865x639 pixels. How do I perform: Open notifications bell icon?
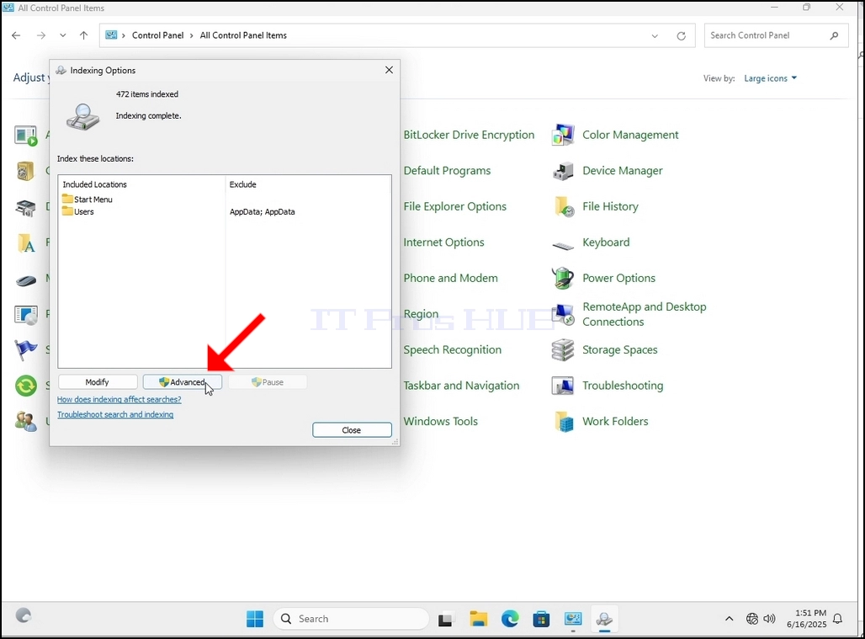(837, 619)
